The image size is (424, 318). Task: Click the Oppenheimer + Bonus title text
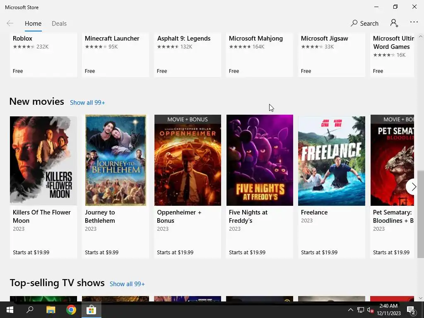(179, 216)
